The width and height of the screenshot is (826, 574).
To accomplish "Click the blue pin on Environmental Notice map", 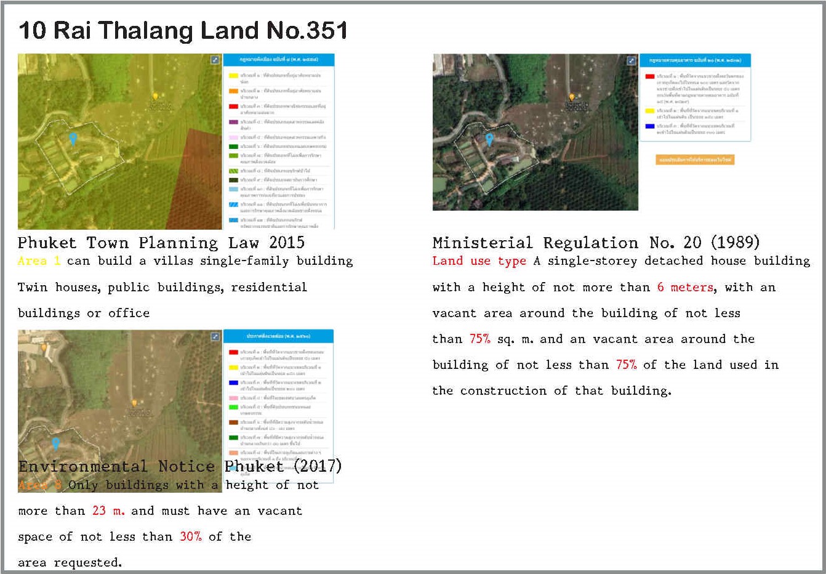I will click(55, 443).
